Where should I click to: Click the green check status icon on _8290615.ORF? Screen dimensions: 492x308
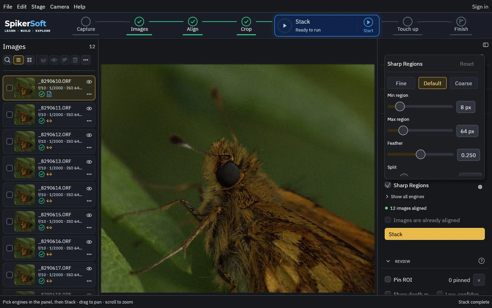(42, 228)
